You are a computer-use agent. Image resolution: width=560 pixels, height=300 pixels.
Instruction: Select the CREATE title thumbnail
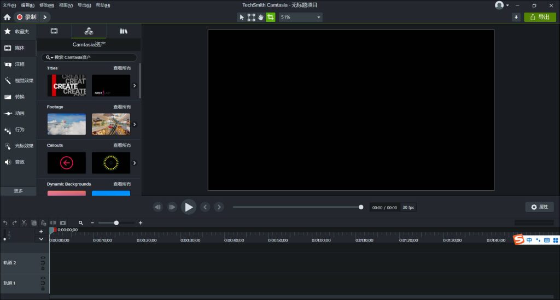67,86
